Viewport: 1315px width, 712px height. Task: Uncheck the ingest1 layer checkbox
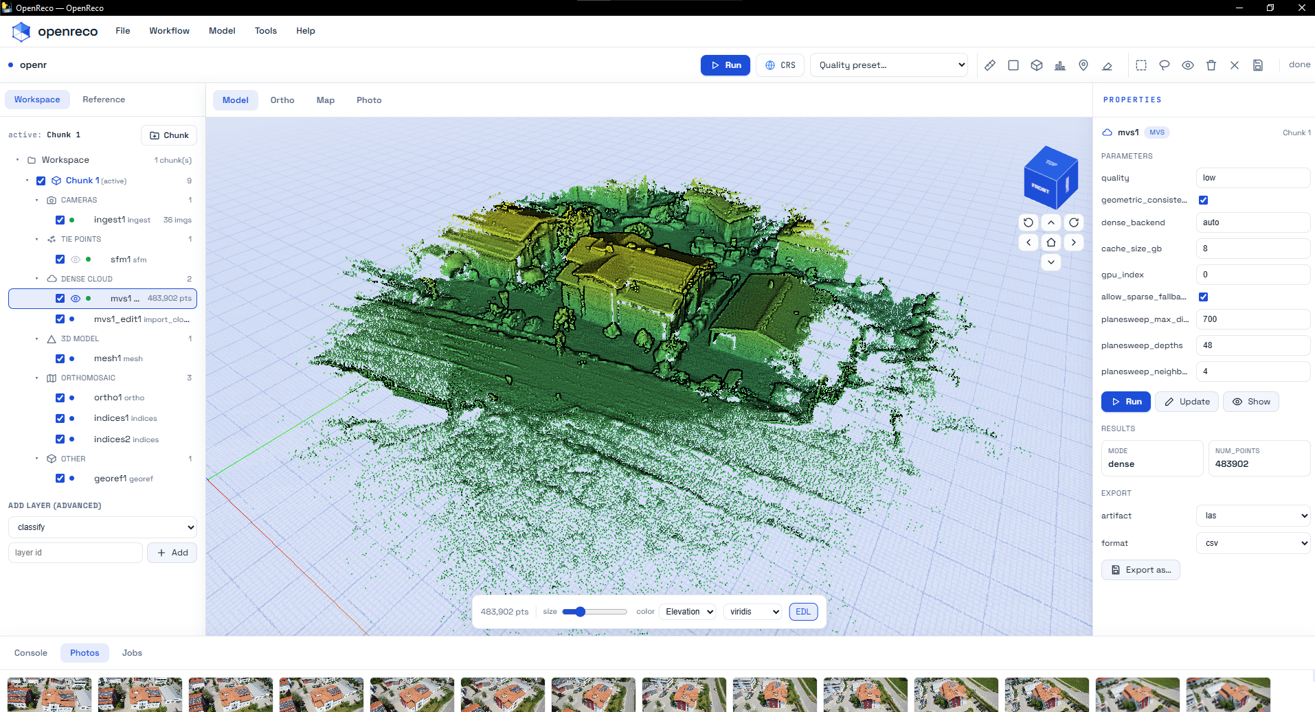click(60, 220)
